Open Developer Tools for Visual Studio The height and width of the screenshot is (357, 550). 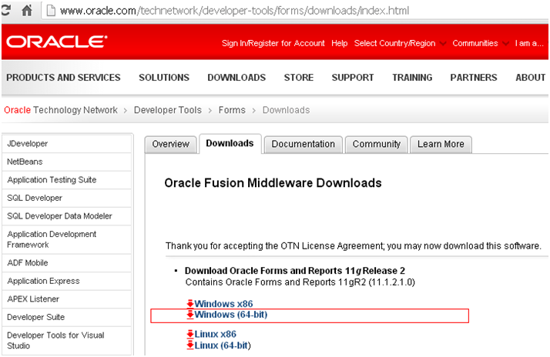(67, 341)
